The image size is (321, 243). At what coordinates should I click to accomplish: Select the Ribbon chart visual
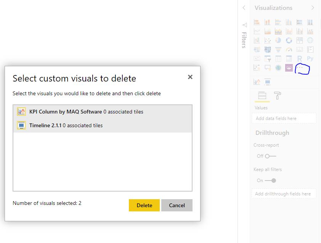(310, 31)
